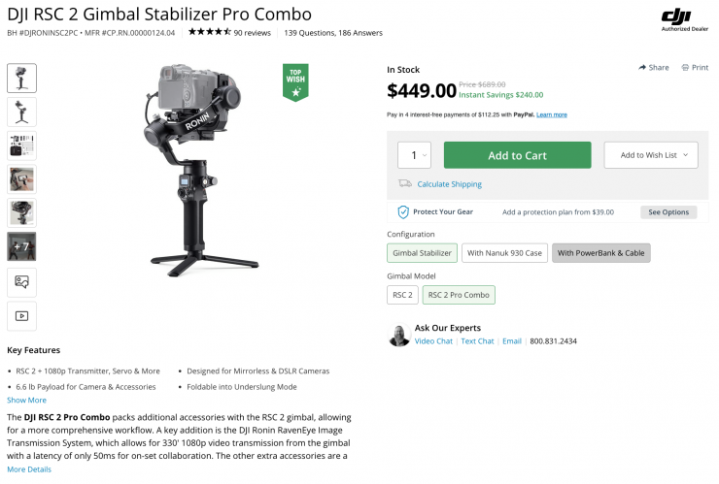The image size is (719, 484).
Task: Select the Gimbal Stabilizer configuration
Action: click(x=421, y=253)
